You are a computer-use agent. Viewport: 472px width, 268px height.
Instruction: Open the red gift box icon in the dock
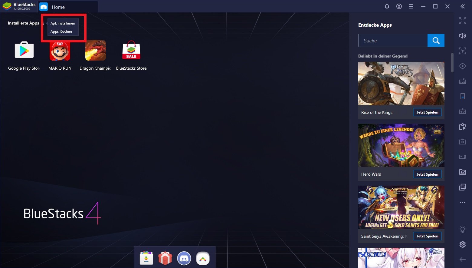pos(165,258)
